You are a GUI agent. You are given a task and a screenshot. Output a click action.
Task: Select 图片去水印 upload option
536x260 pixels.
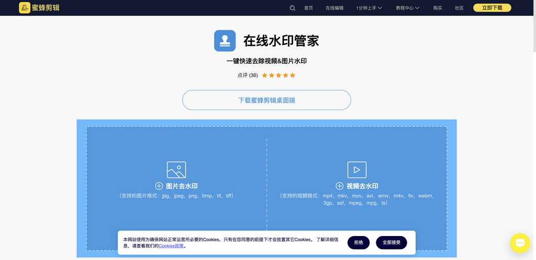click(x=182, y=186)
